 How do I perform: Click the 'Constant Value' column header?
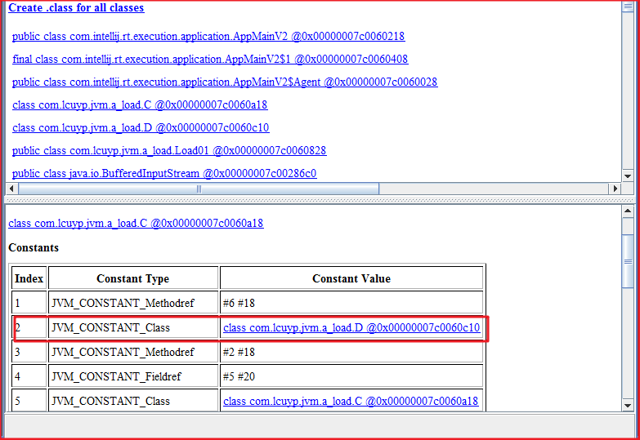[x=351, y=278]
